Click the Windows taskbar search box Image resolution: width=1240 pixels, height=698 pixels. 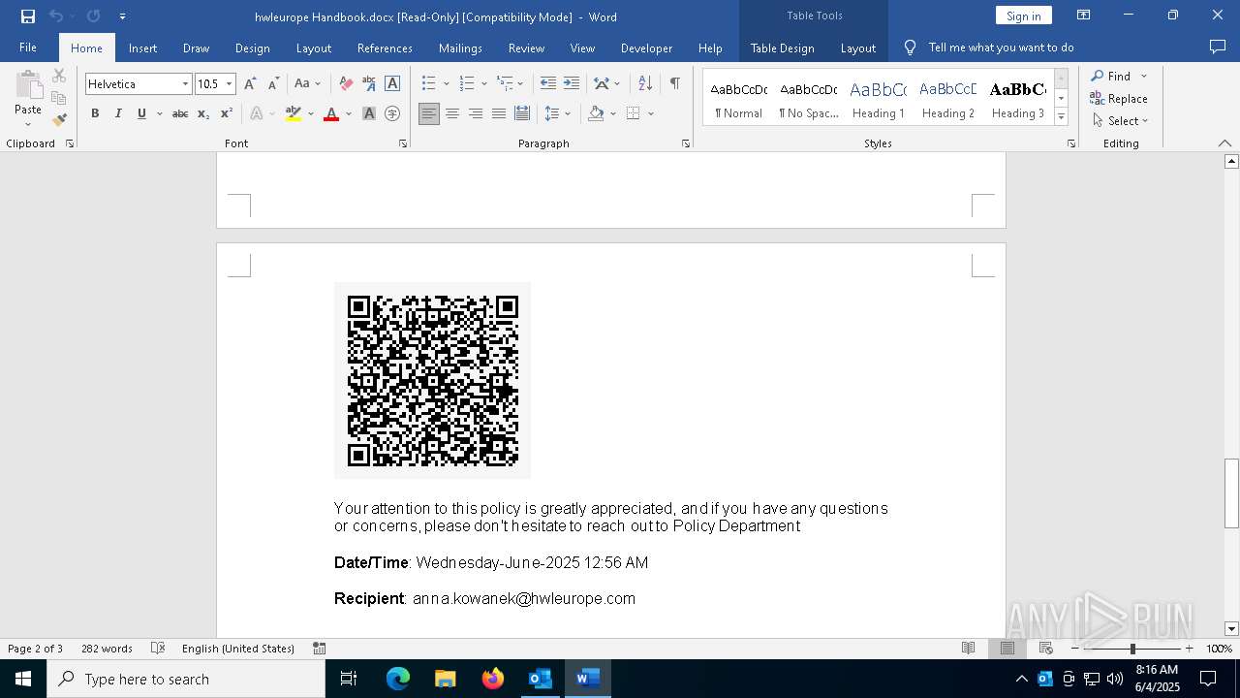coord(186,679)
